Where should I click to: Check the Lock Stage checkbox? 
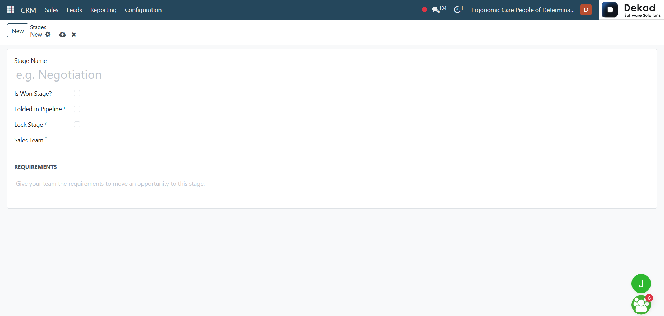[x=77, y=124]
